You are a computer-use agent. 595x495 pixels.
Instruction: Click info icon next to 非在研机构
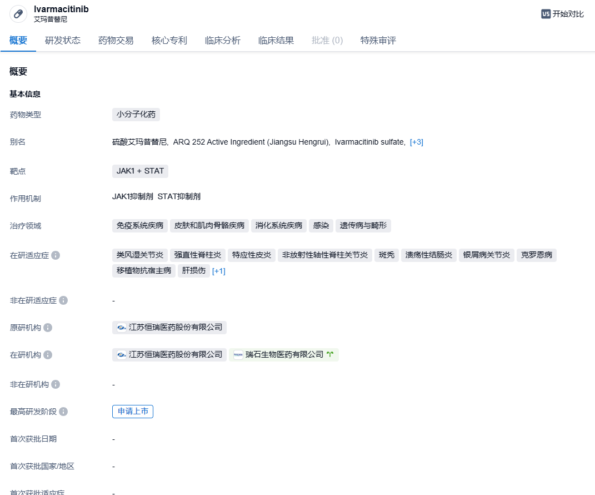pyautogui.click(x=56, y=384)
